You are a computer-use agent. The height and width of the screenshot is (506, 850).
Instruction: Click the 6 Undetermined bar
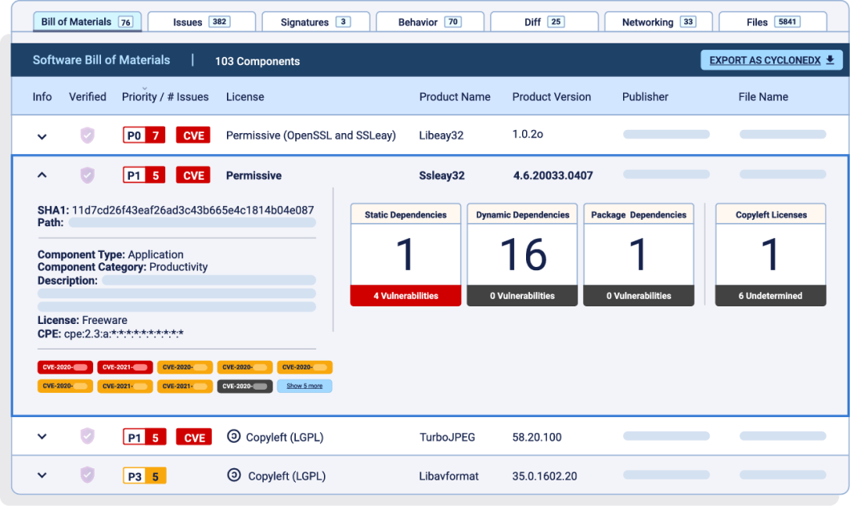click(771, 296)
